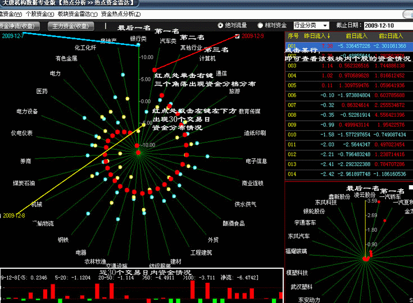Image resolution: width=413 pixels, height=303 pixels.
Task: Click the 主力资金(收盘) button
Action: [x=71, y=26]
